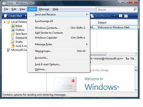
Task: Click the Windows Mail title bar icon
Action: click(4, 3)
